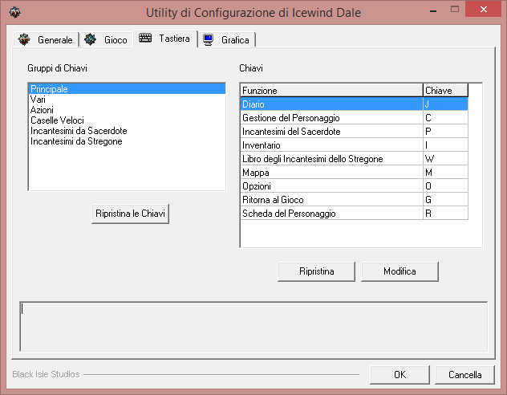Viewport: 507px width, 395px height.
Task: Click the Modifica button
Action: coord(400,271)
